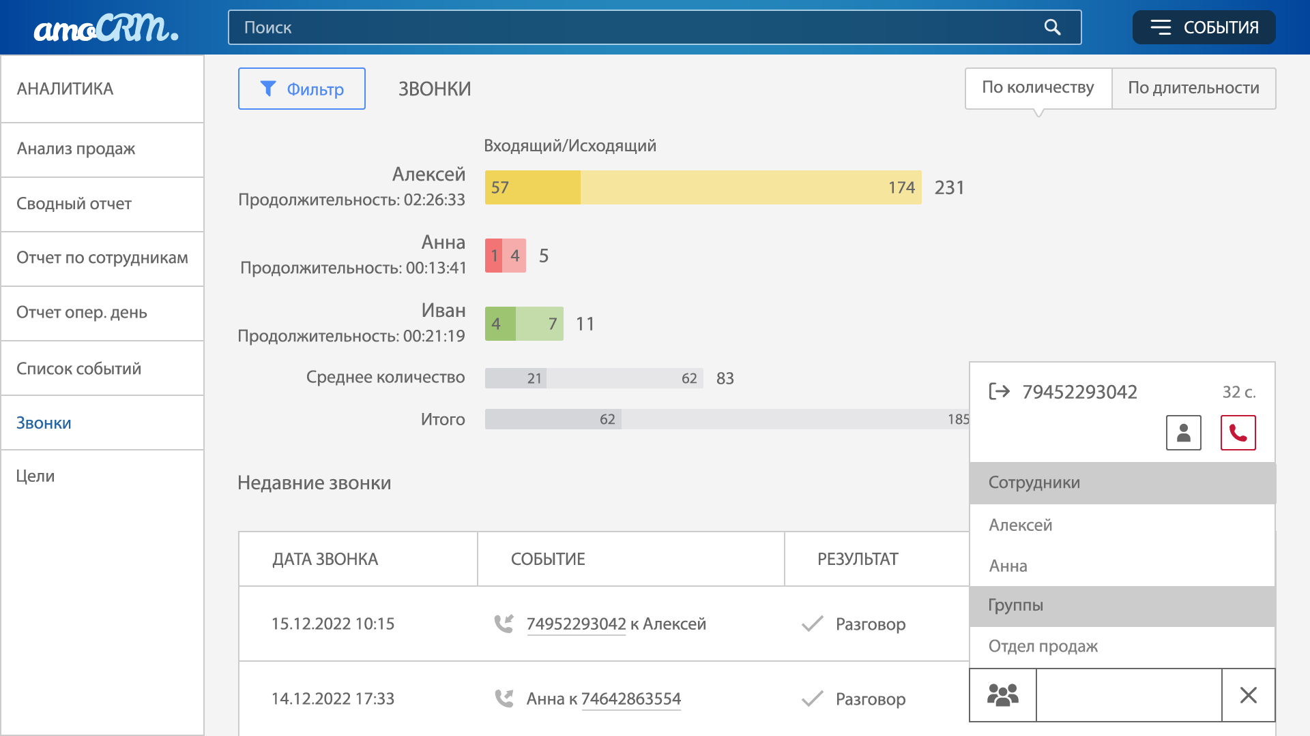Select Звонки in sidebar

coord(102,423)
